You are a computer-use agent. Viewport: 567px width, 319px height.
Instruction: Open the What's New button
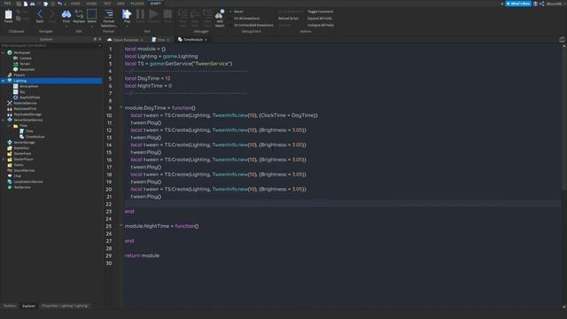[518, 4]
